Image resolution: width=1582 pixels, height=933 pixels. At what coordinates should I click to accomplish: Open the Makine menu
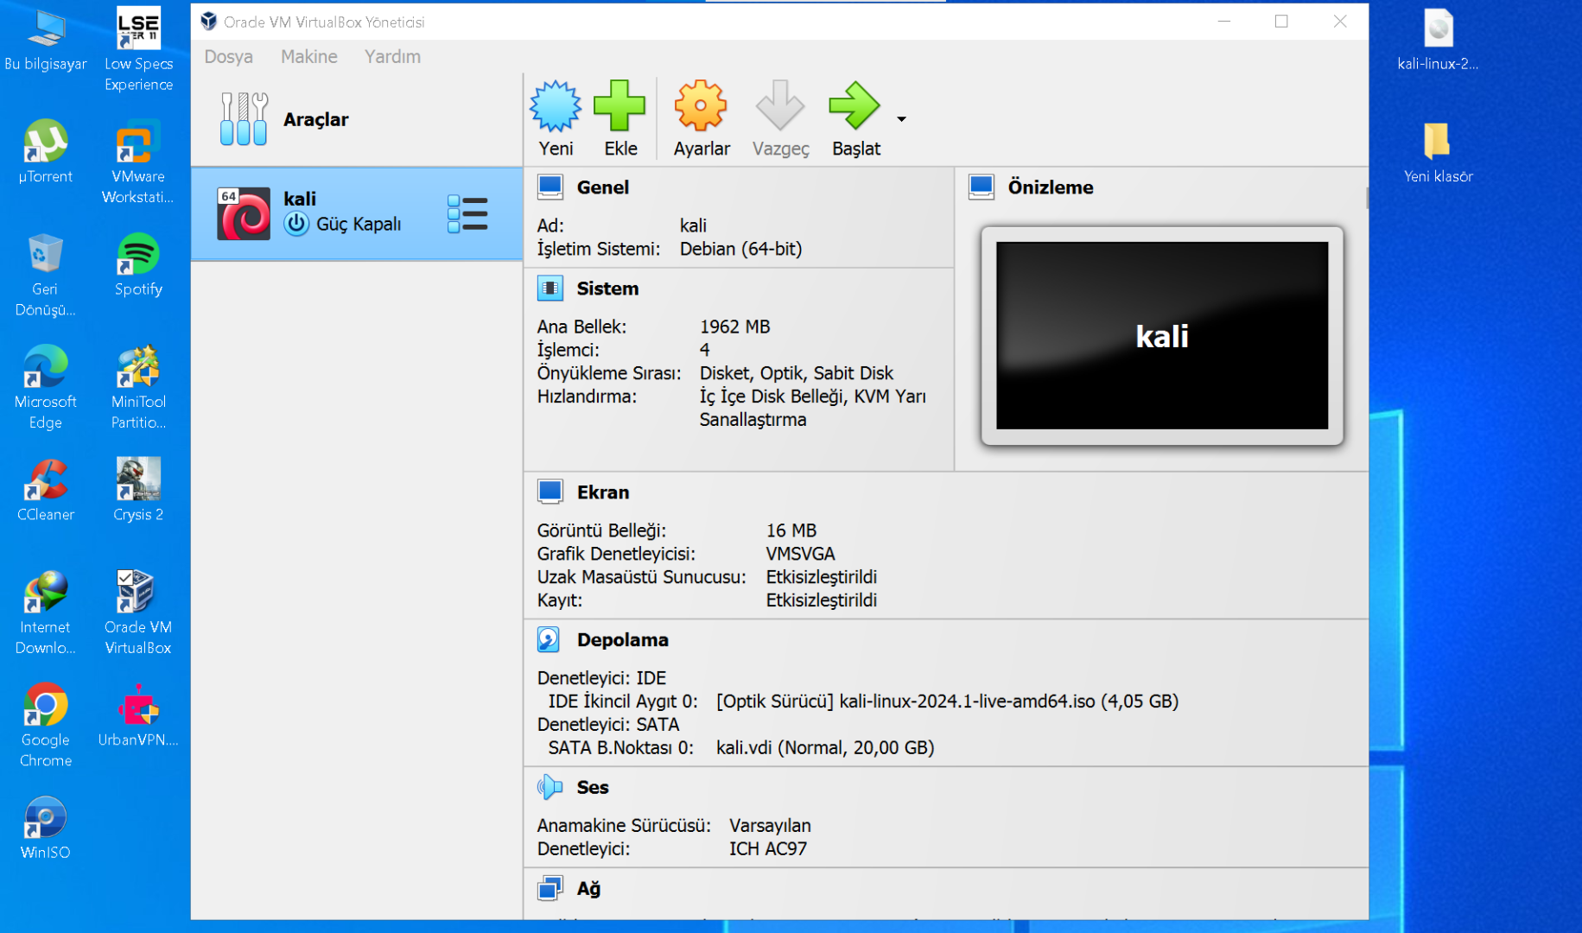[x=308, y=56]
